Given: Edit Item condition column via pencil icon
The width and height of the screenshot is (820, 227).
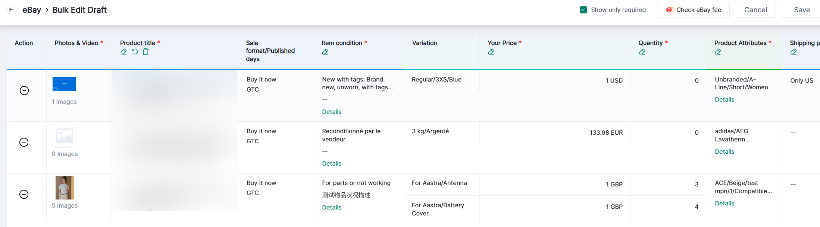Looking at the screenshot, I should point(325,52).
